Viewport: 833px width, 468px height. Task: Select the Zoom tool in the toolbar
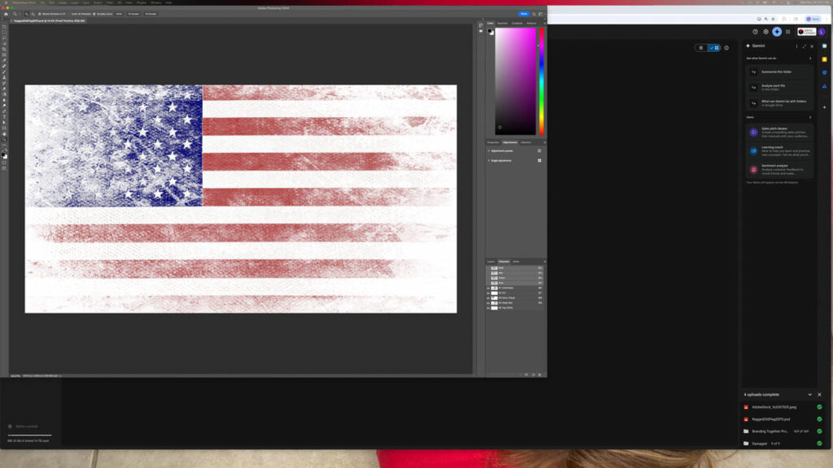[x=4, y=139]
